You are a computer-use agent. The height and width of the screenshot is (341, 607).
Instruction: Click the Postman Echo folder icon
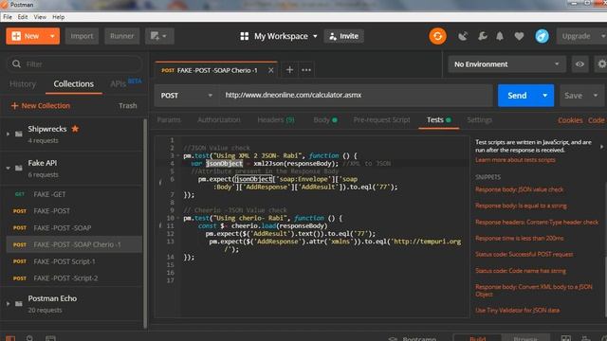click(x=19, y=303)
